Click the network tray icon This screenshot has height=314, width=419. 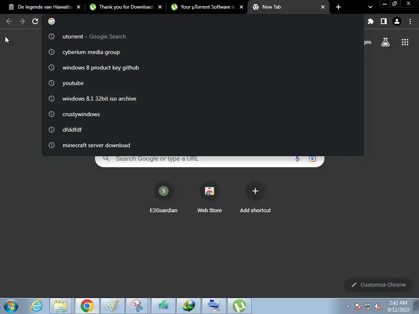[368, 306]
